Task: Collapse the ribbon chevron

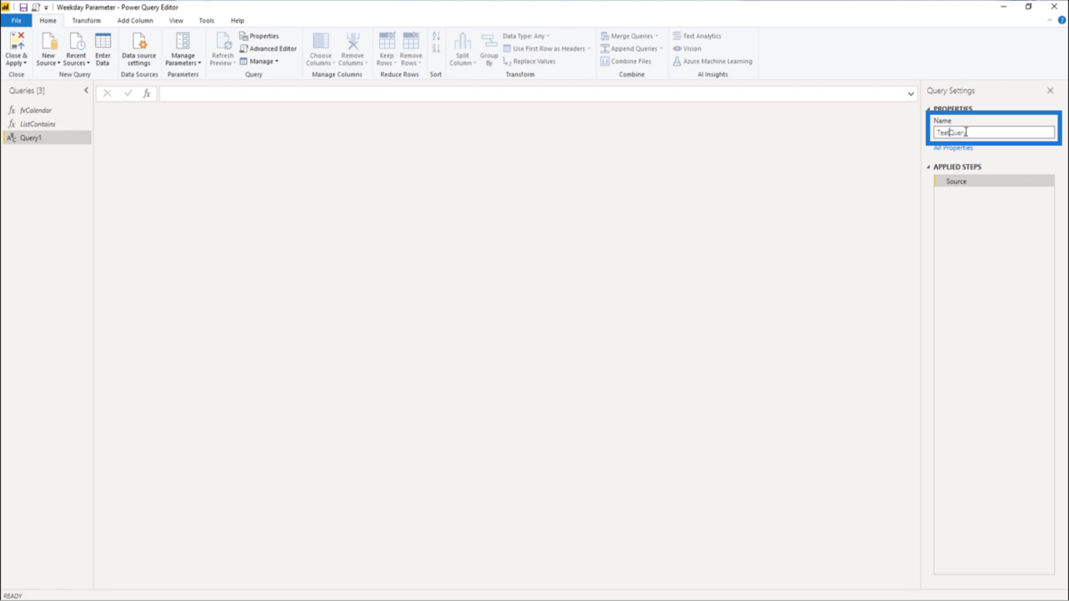Action: point(1049,20)
